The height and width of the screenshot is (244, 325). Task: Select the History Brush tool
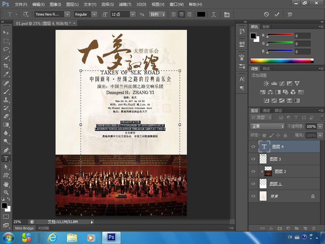click(6, 108)
